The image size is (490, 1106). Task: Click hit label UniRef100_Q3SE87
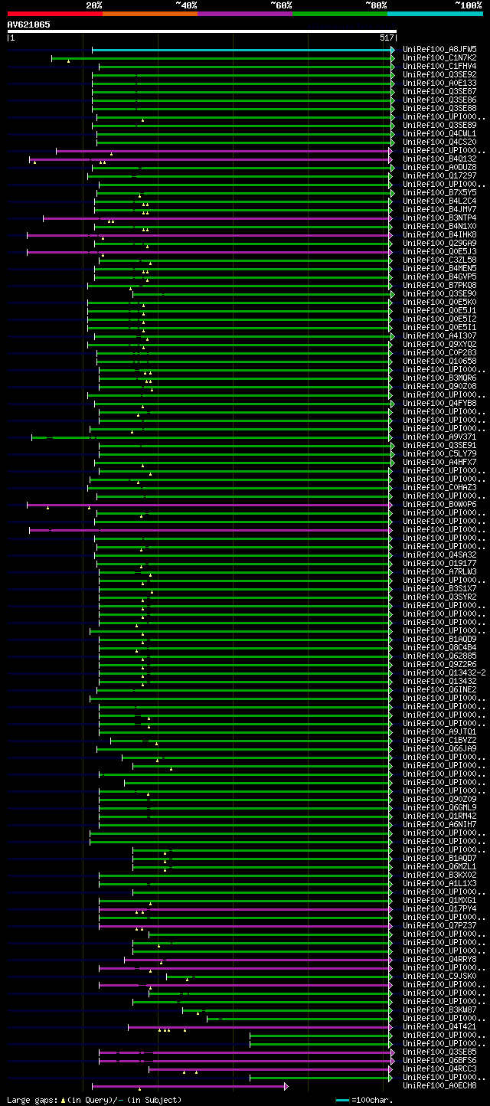click(x=439, y=91)
